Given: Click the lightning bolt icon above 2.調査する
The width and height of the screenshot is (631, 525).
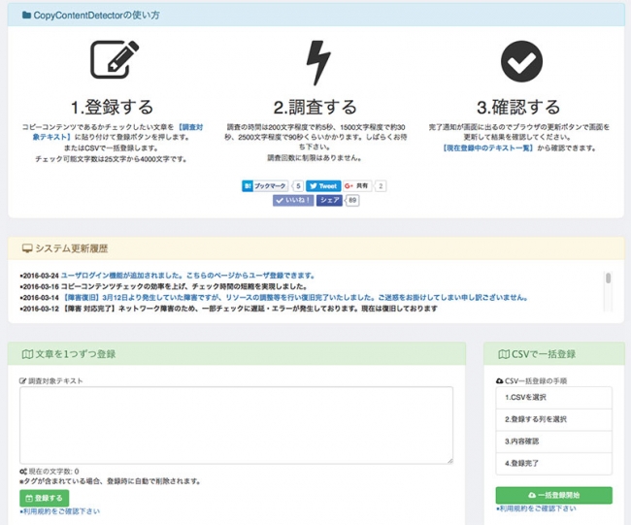Looking at the screenshot, I should point(318,63).
